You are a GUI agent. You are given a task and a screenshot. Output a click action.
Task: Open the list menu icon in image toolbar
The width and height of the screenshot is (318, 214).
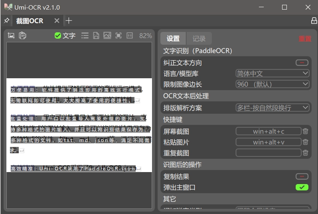85,36
